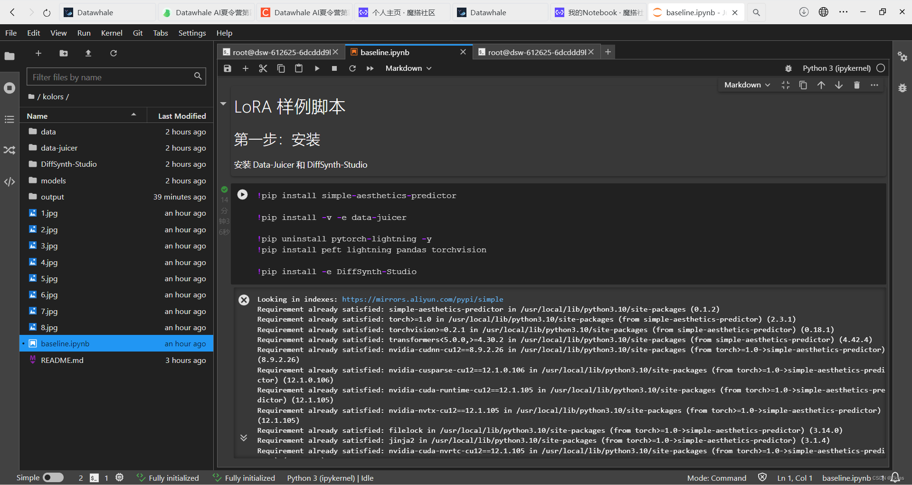Open the file browser sidebar panel
Screen dimensions: 912x485
[9, 56]
